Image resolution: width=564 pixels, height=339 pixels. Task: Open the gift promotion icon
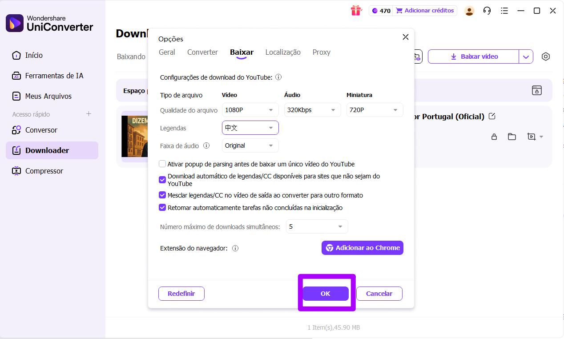(356, 10)
